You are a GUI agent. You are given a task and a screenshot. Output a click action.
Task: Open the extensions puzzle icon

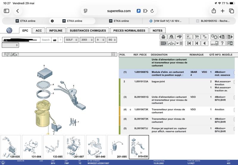click(x=145, y=11)
